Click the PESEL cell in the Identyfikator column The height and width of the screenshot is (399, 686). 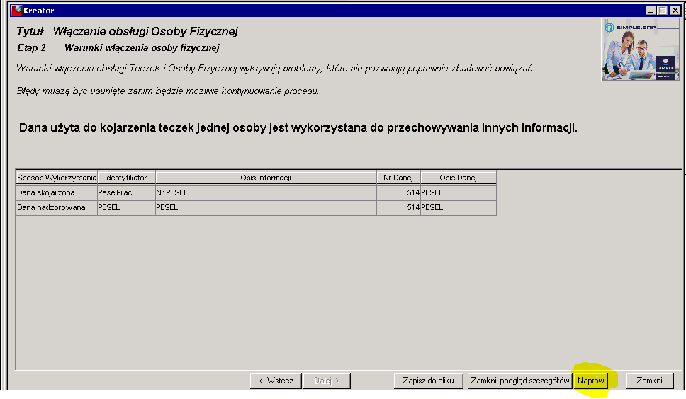point(126,207)
